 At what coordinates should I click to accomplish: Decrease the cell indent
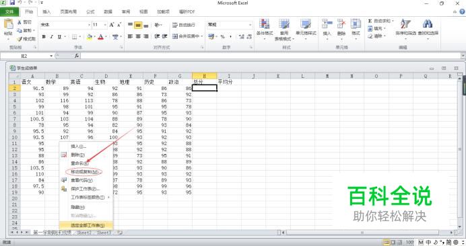[157, 36]
